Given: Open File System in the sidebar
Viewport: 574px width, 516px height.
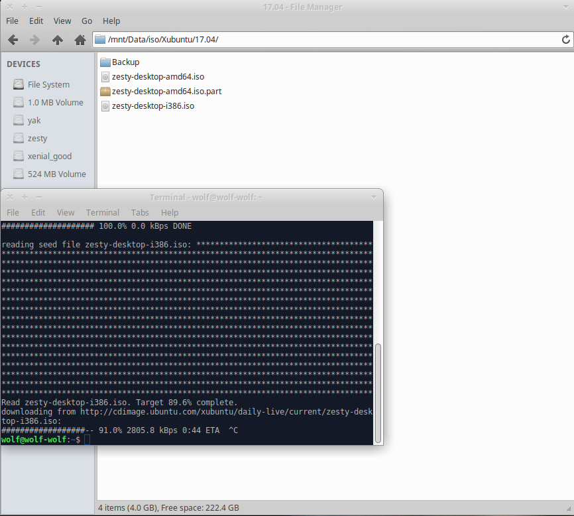Looking at the screenshot, I should [x=48, y=85].
